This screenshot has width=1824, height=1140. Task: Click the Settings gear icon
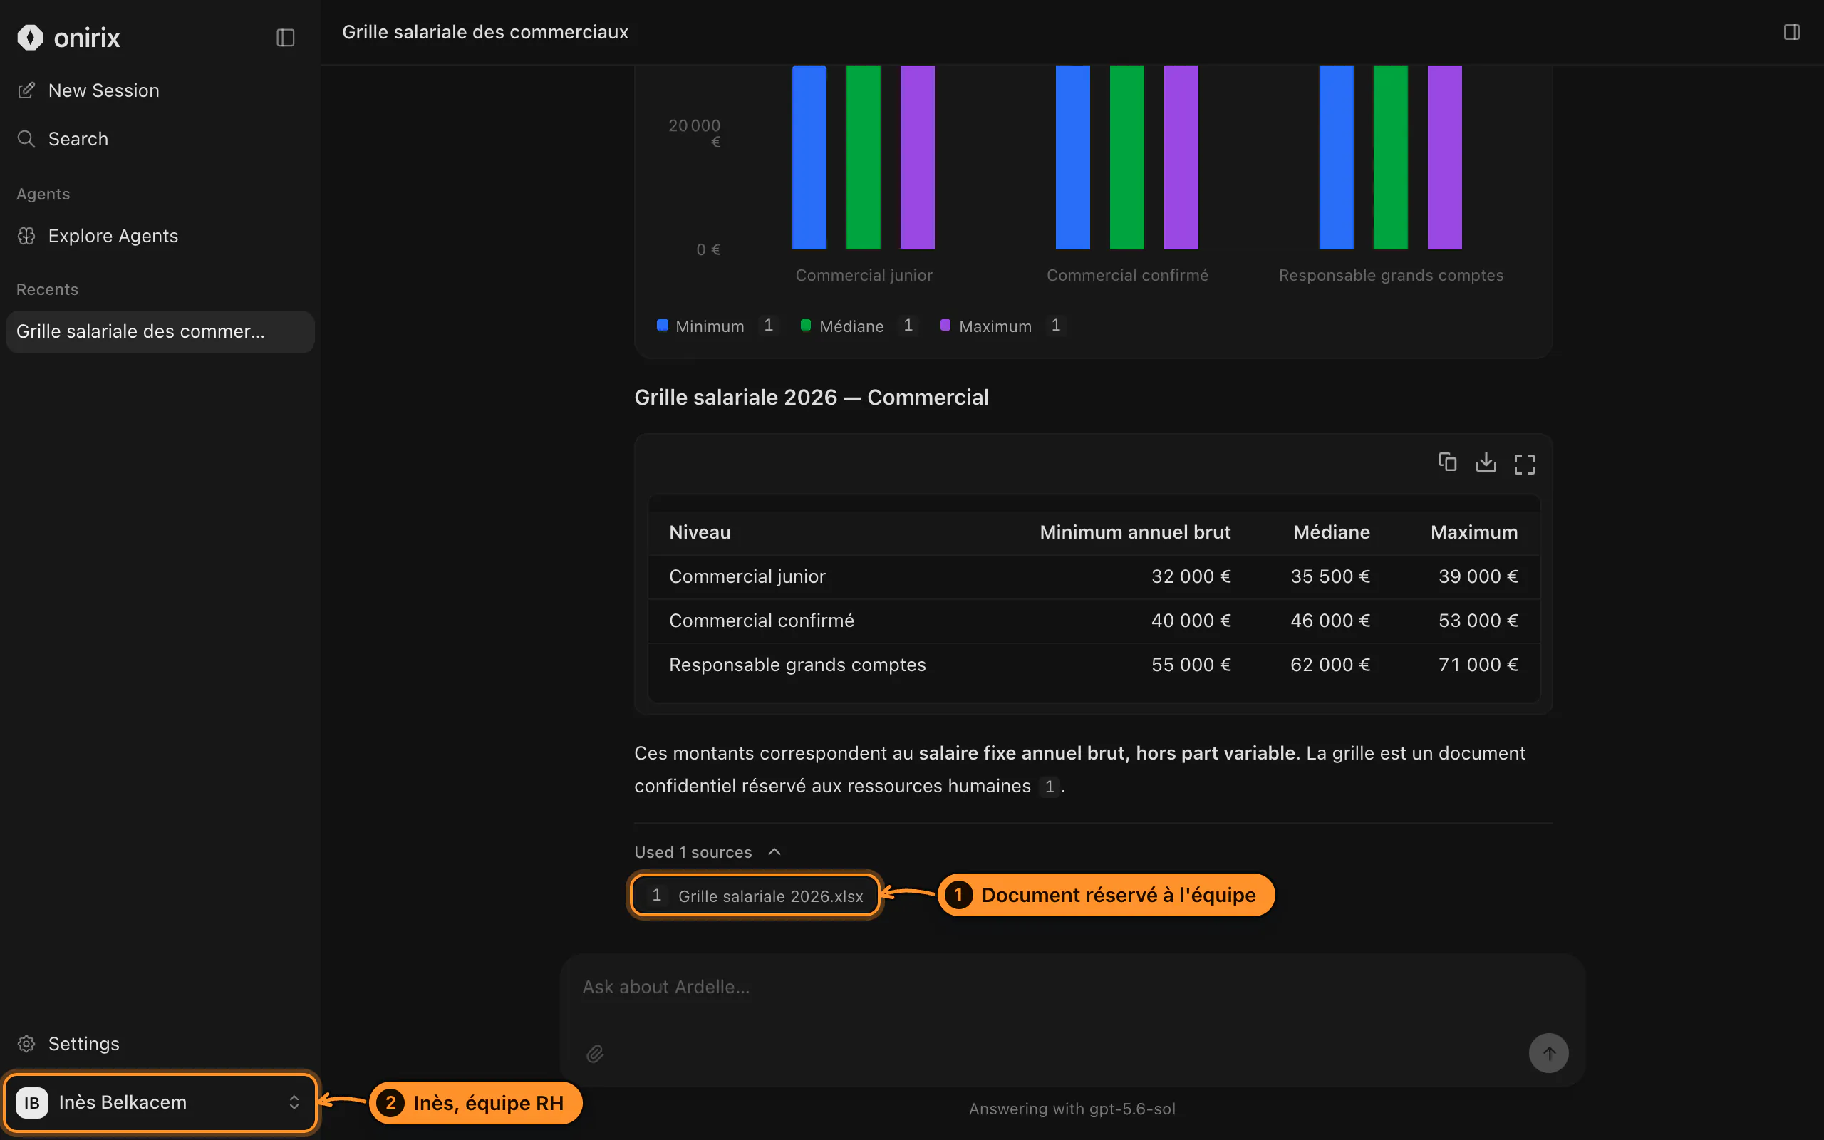(x=26, y=1044)
